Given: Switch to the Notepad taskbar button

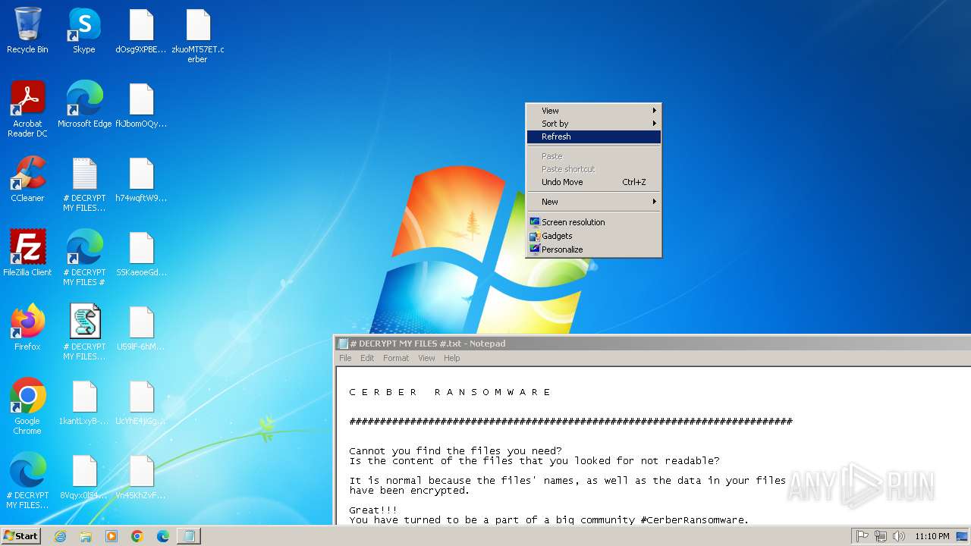Looking at the screenshot, I should pyautogui.click(x=189, y=536).
